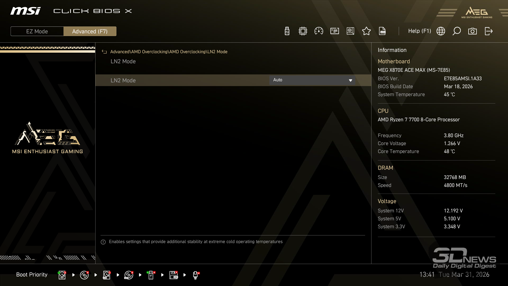This screenshot has height=286, width=508.
Task: Open the LOG file icon
Action: click(382, 31)
